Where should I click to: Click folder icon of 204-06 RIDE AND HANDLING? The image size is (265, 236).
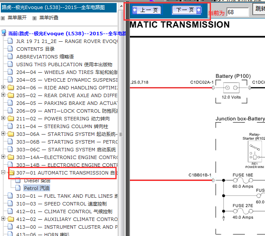[11, 88]
